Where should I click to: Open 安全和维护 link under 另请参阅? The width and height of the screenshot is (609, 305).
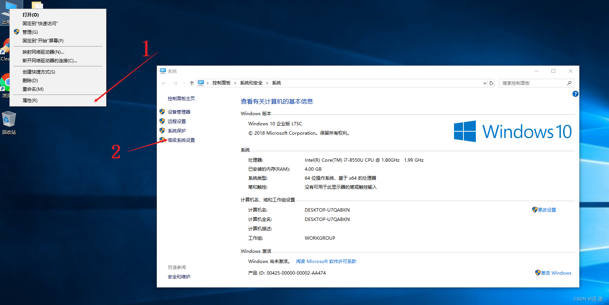pos(179,277)
